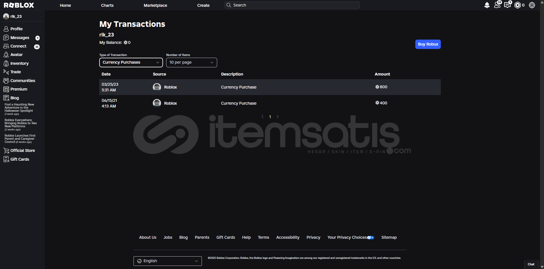Open messages icon in top bar

[507, 5]
